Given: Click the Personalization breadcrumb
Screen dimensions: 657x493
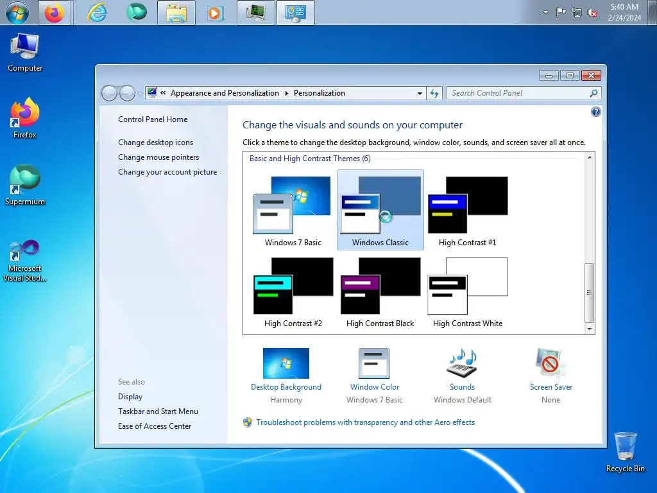Looking at the screenshot, I should (x=320, y=93).
